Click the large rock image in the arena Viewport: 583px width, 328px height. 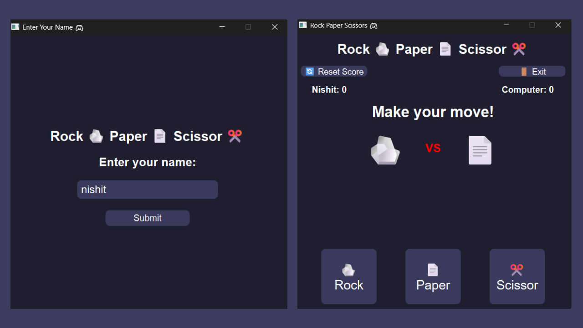(x=385, y=150)
